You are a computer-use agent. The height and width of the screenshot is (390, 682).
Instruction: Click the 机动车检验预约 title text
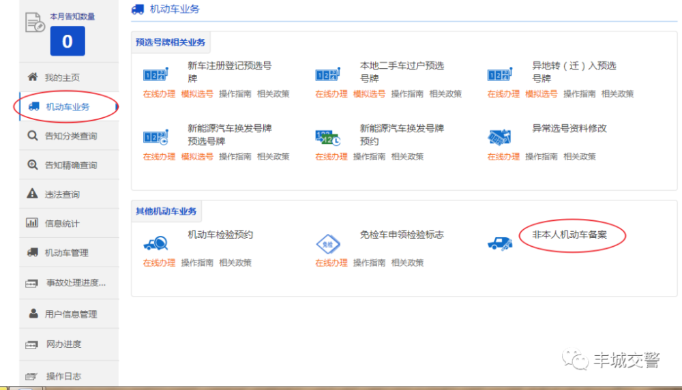pyautogui.click(x=220, y=235)
